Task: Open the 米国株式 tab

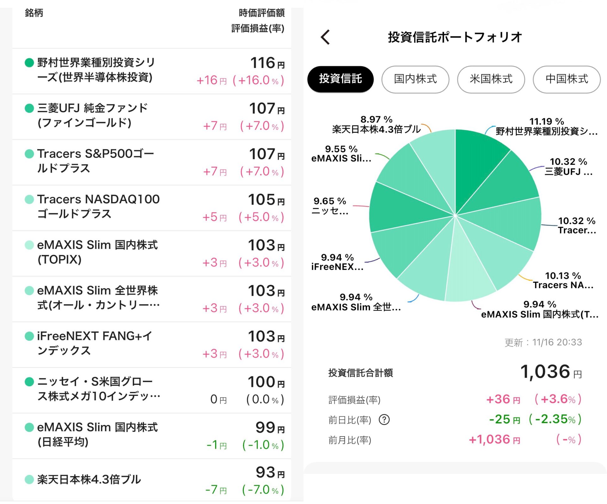Action: pos(491,79)
